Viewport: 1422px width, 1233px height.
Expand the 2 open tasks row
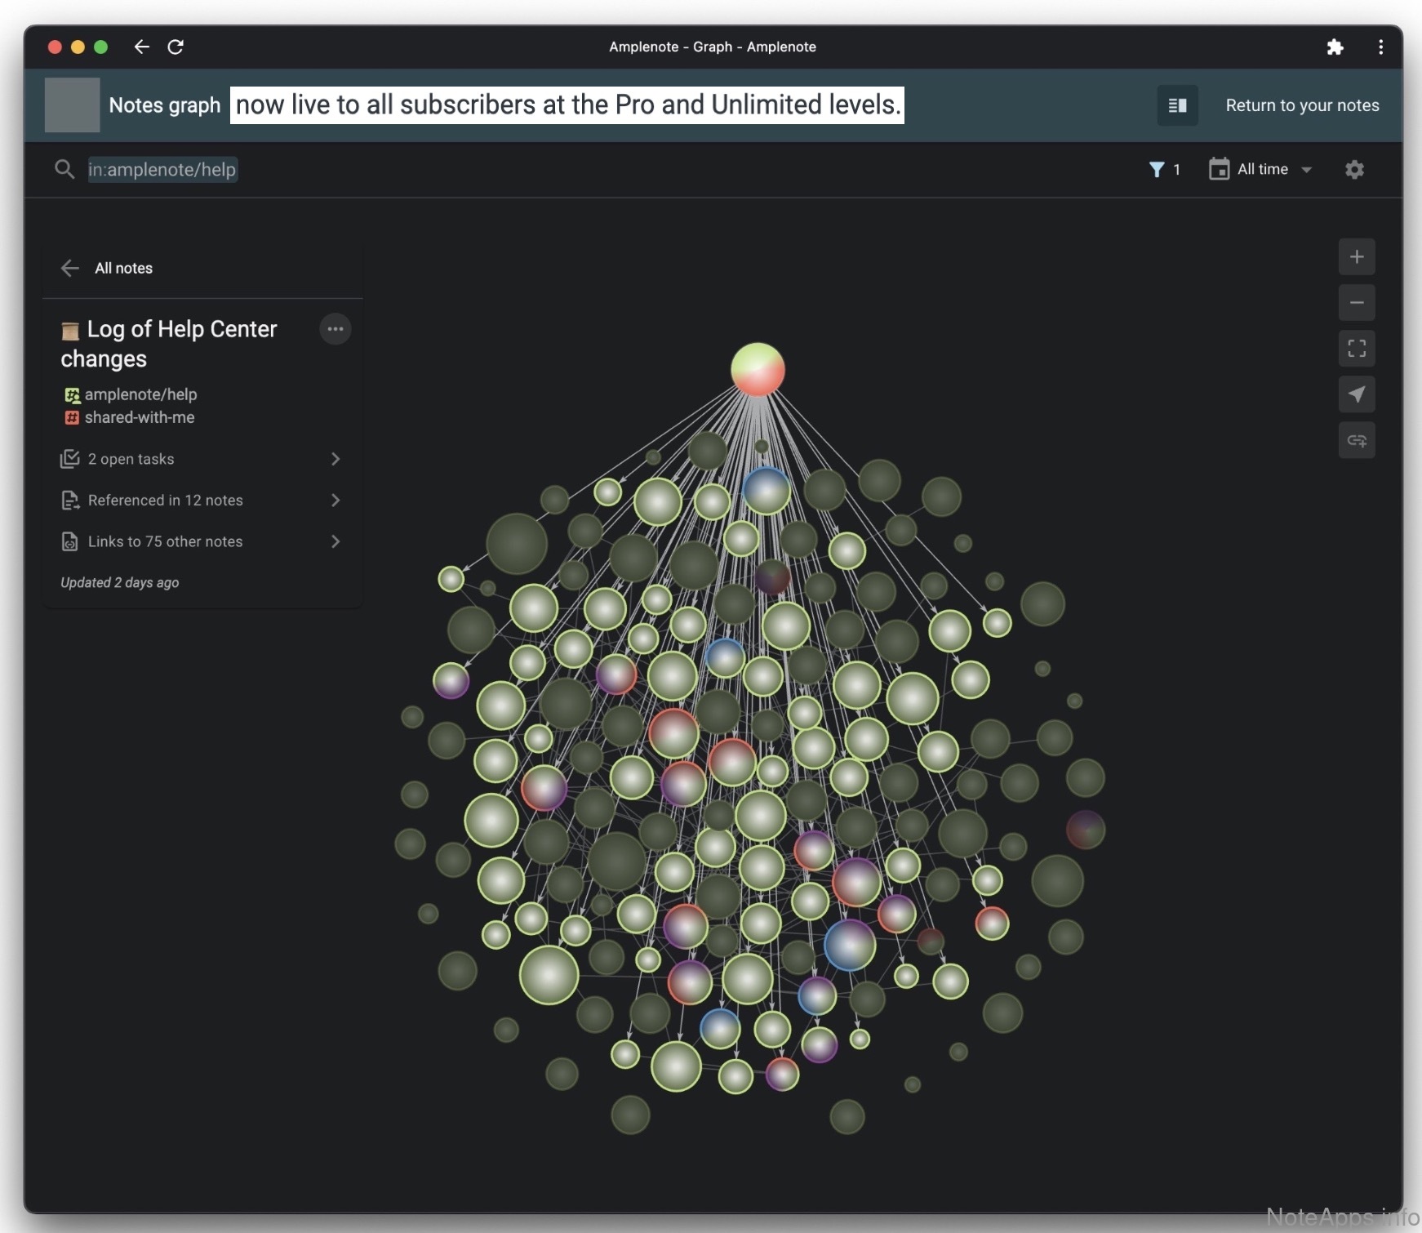(x=200, y=459)
